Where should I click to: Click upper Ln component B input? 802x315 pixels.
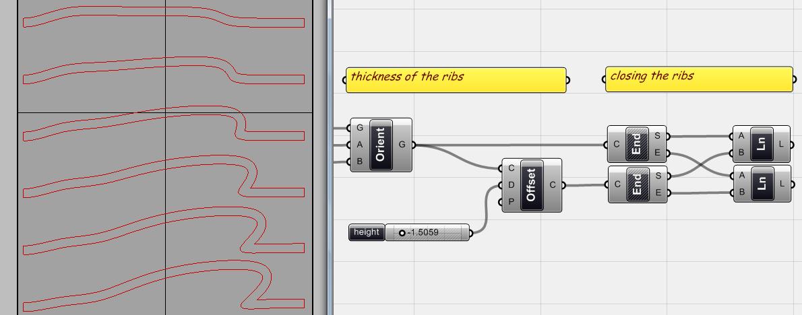point(740,153)
